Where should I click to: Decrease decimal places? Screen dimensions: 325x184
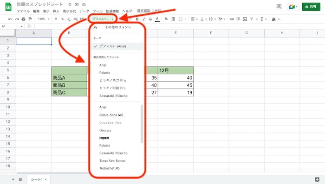point(69,19)
